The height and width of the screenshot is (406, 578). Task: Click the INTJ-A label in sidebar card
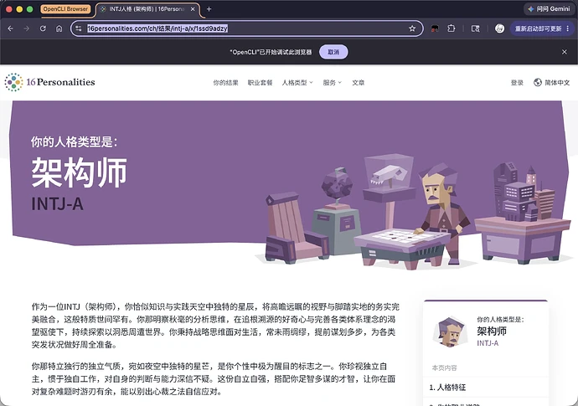[x=488, y=343]
